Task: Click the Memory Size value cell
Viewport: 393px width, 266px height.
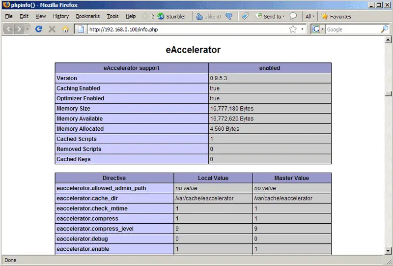Action: click(270, 108)
